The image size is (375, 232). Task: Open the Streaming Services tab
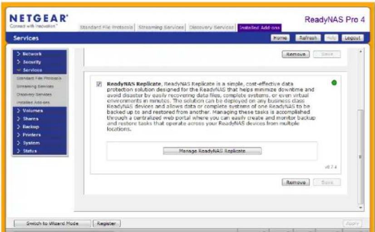pyautogui.click(x=161, y=28)
